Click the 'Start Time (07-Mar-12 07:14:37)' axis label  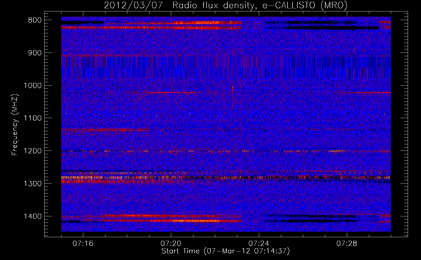pos(226,251)
